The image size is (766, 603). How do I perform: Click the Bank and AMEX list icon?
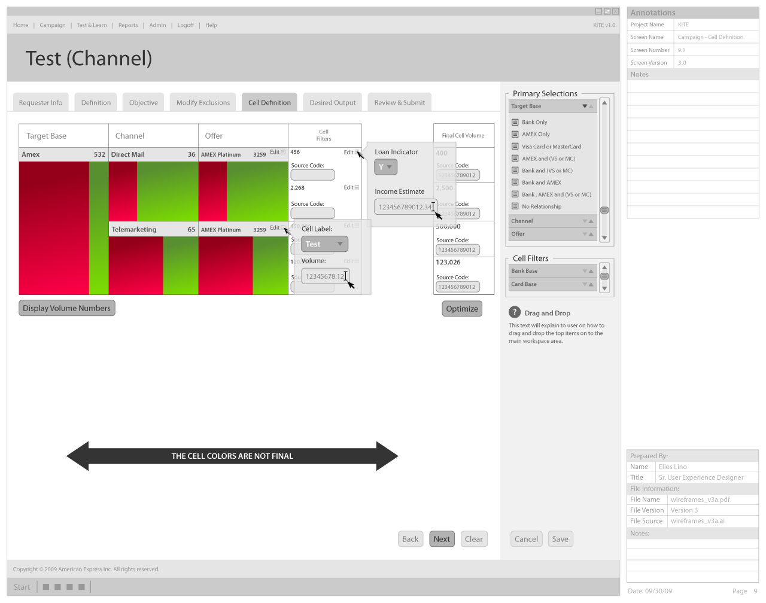tap(515, 182)
